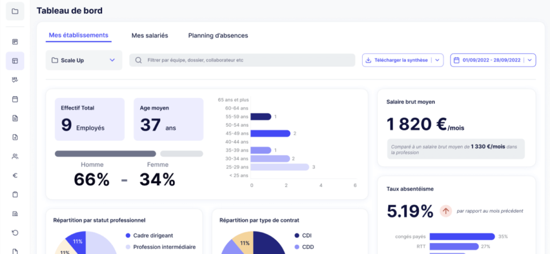Image resolution: width=550 pixels, height=254 pixels.
Task: Select the Mes établissements tab
Action: click(78, 35)
